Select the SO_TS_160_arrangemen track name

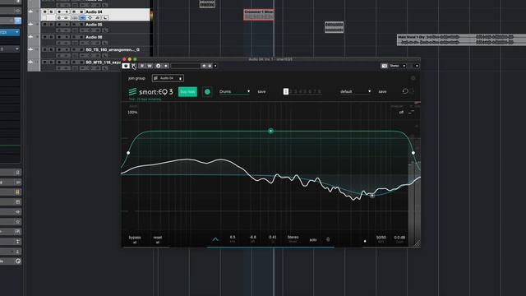113,49
